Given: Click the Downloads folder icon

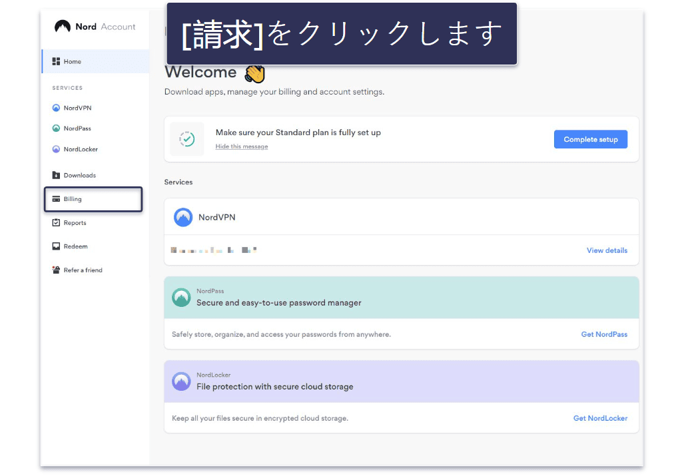Looking at the screenshot, I should [x=56, y=175].
